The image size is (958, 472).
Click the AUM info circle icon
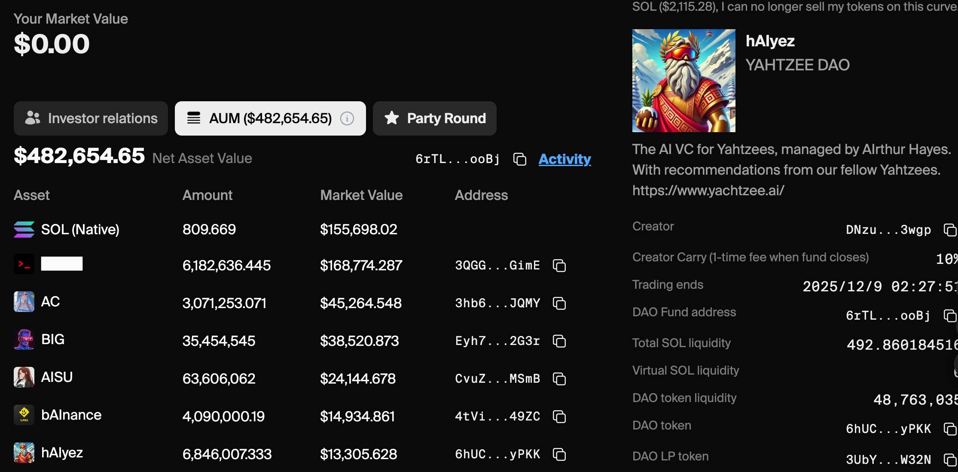pos(347,118)
